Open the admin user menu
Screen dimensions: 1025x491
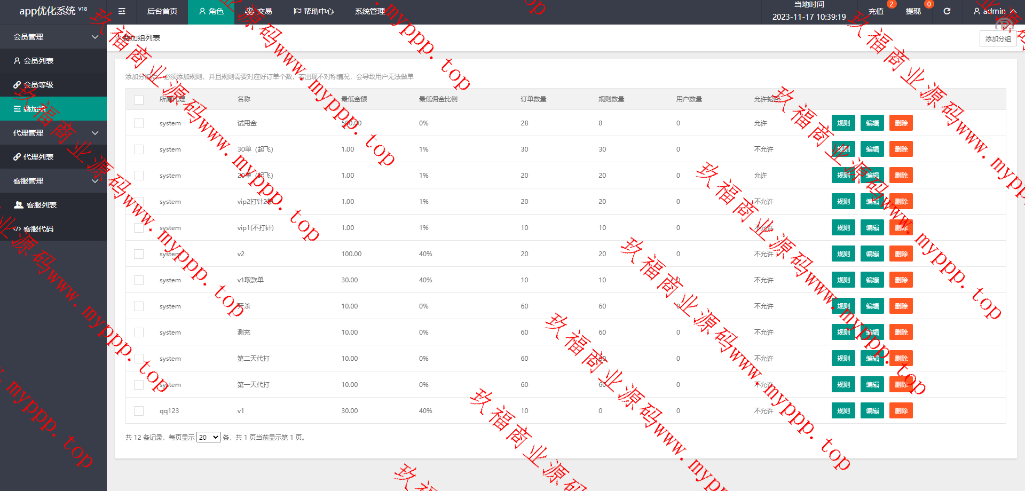(x=994, y=11)
